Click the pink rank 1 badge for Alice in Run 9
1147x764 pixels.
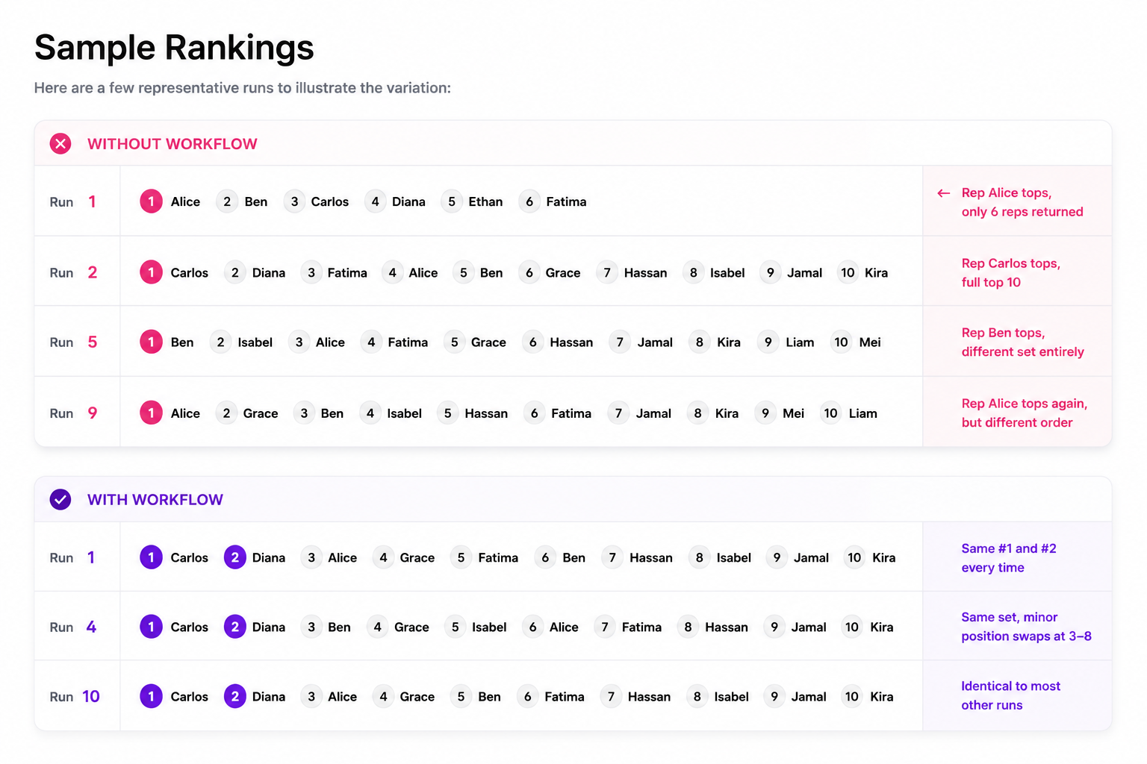point(152,413)
